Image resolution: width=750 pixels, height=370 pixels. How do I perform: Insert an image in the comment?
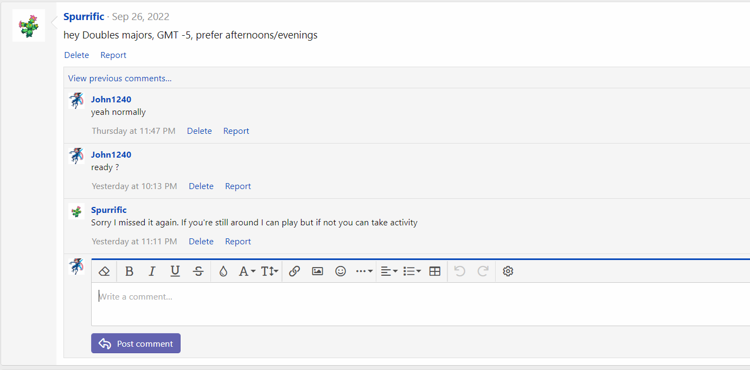pyautogui.click(x=317, y=271)
